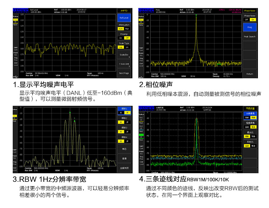Click the GRATTEN logo on the AMPTD screen
This screenshot has height=208, width=269.
click(x=20, y=10)
